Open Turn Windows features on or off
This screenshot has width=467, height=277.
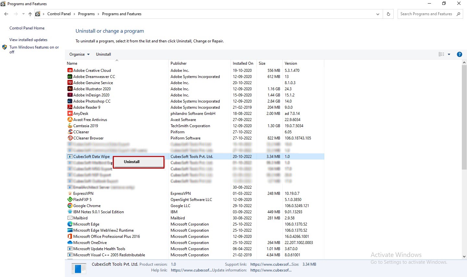pyautogui.click(x=34, y=50)
